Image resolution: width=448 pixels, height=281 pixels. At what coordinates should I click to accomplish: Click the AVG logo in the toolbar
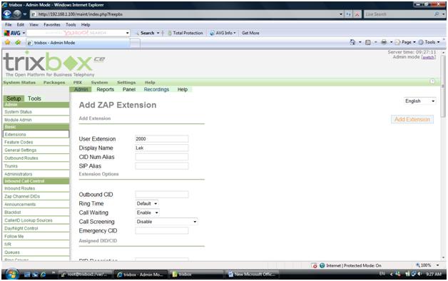click(x=12, y=33)
